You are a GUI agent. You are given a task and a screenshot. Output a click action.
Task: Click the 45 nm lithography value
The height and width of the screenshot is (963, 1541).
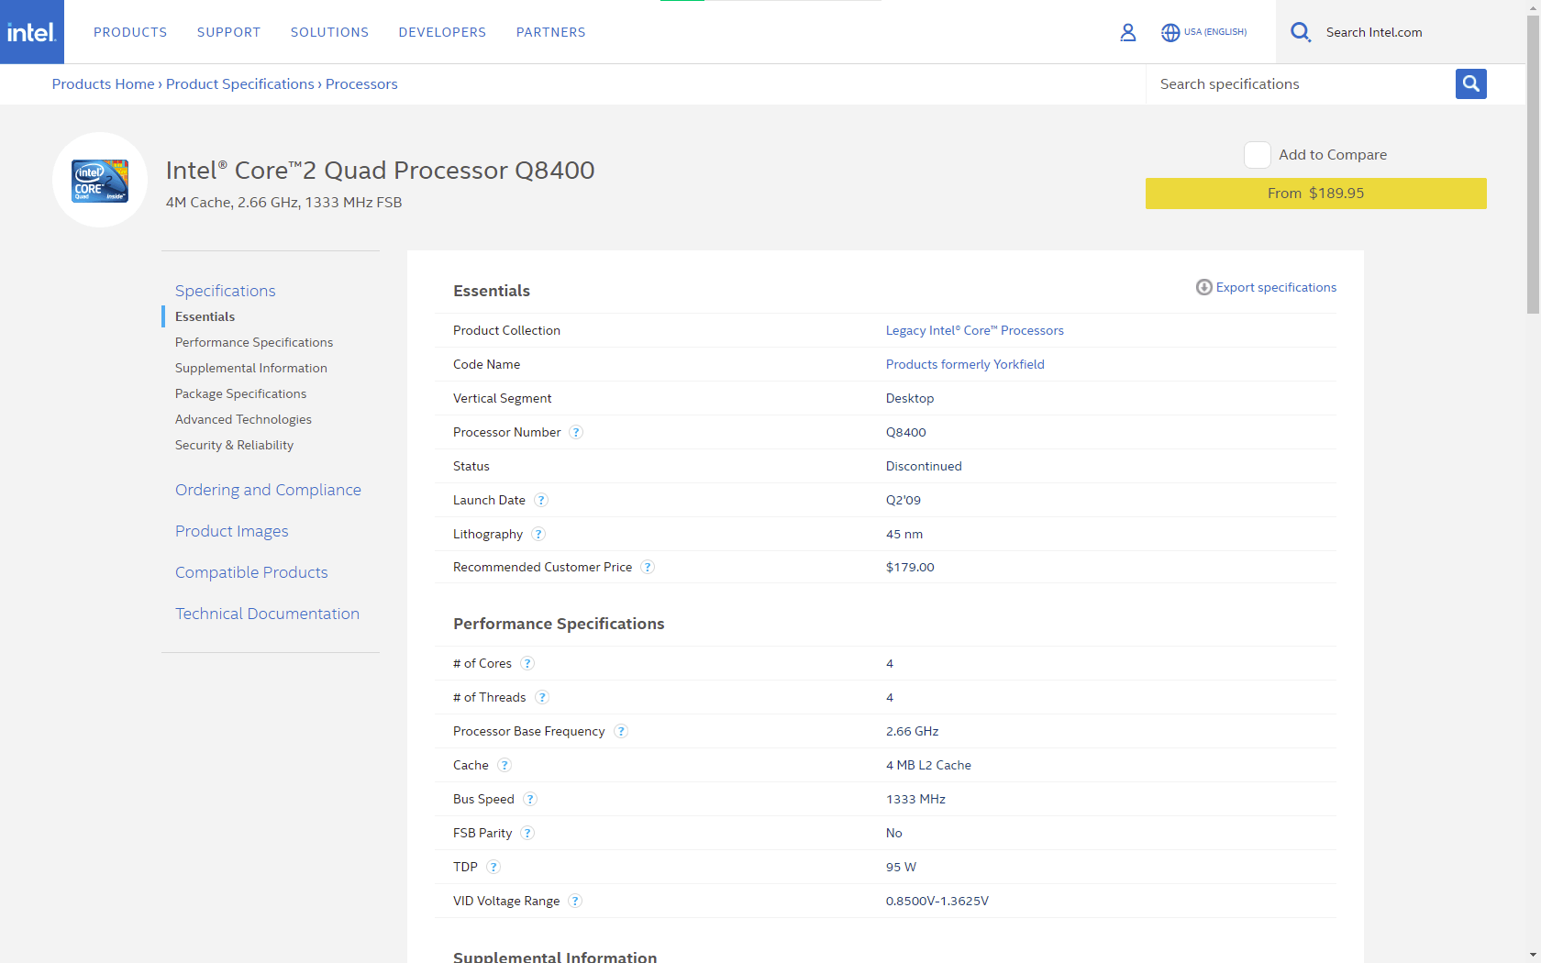tap(904, 534)
